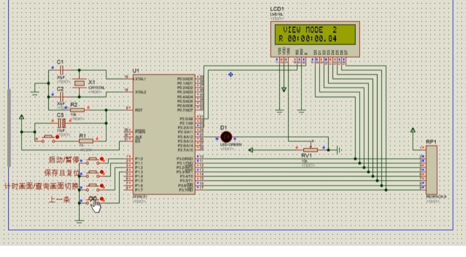This screenshot has width=466, height=257.
Task: Click the P3.0/RXD pin label on U1
Action: pyautogui.click(x=184, y=159)
